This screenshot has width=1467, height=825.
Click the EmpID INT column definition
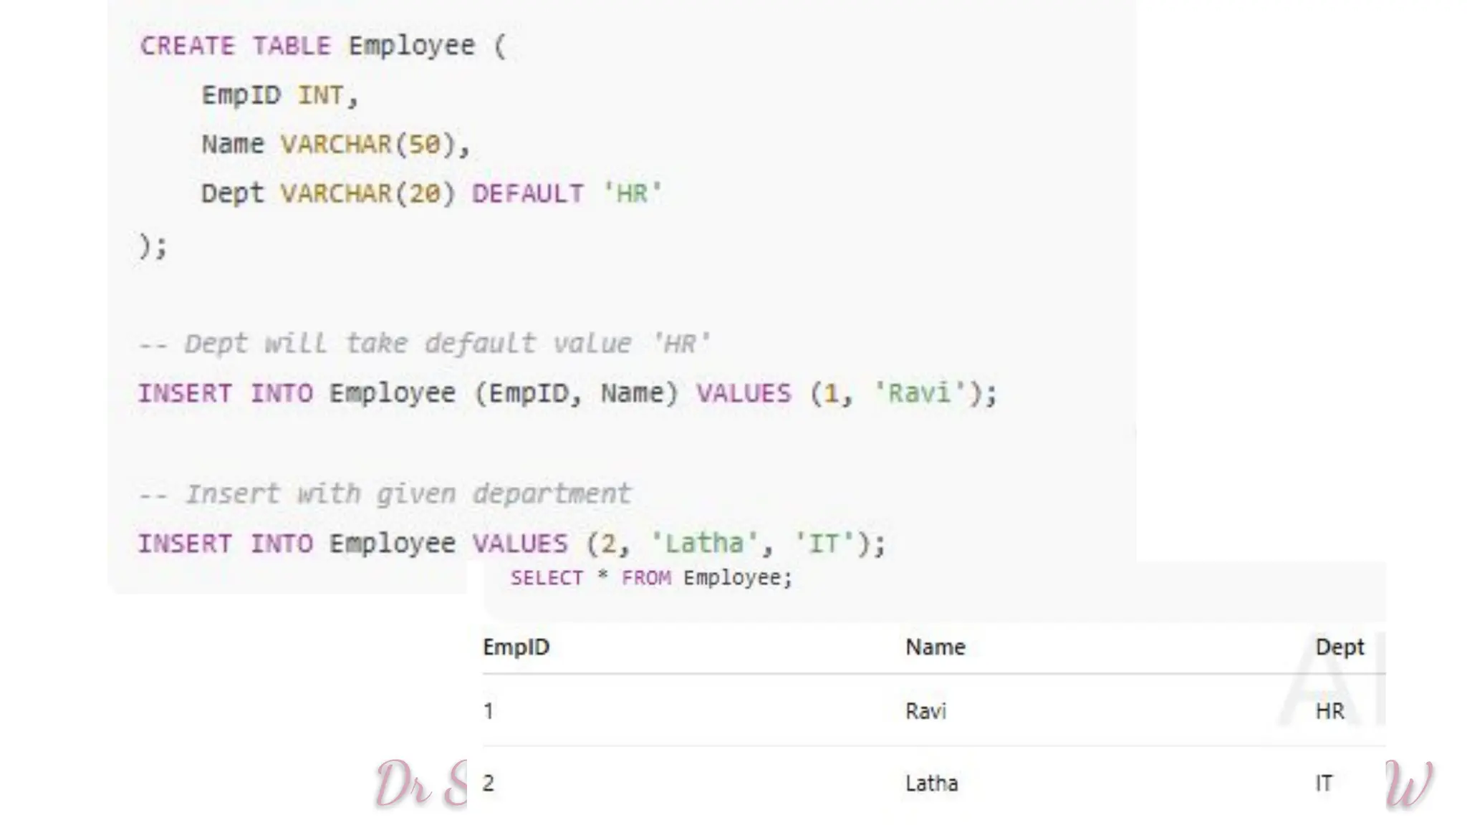(279, 95)
